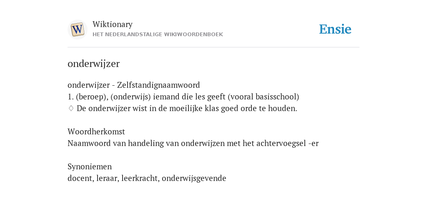427x213 pixels.
Task: Click the example sentence about 'moeilijke klas'
Action: tap(187, 109)
